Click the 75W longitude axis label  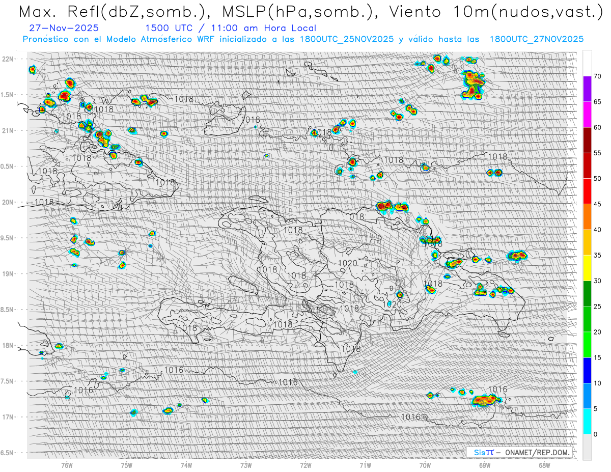(127, 465)
